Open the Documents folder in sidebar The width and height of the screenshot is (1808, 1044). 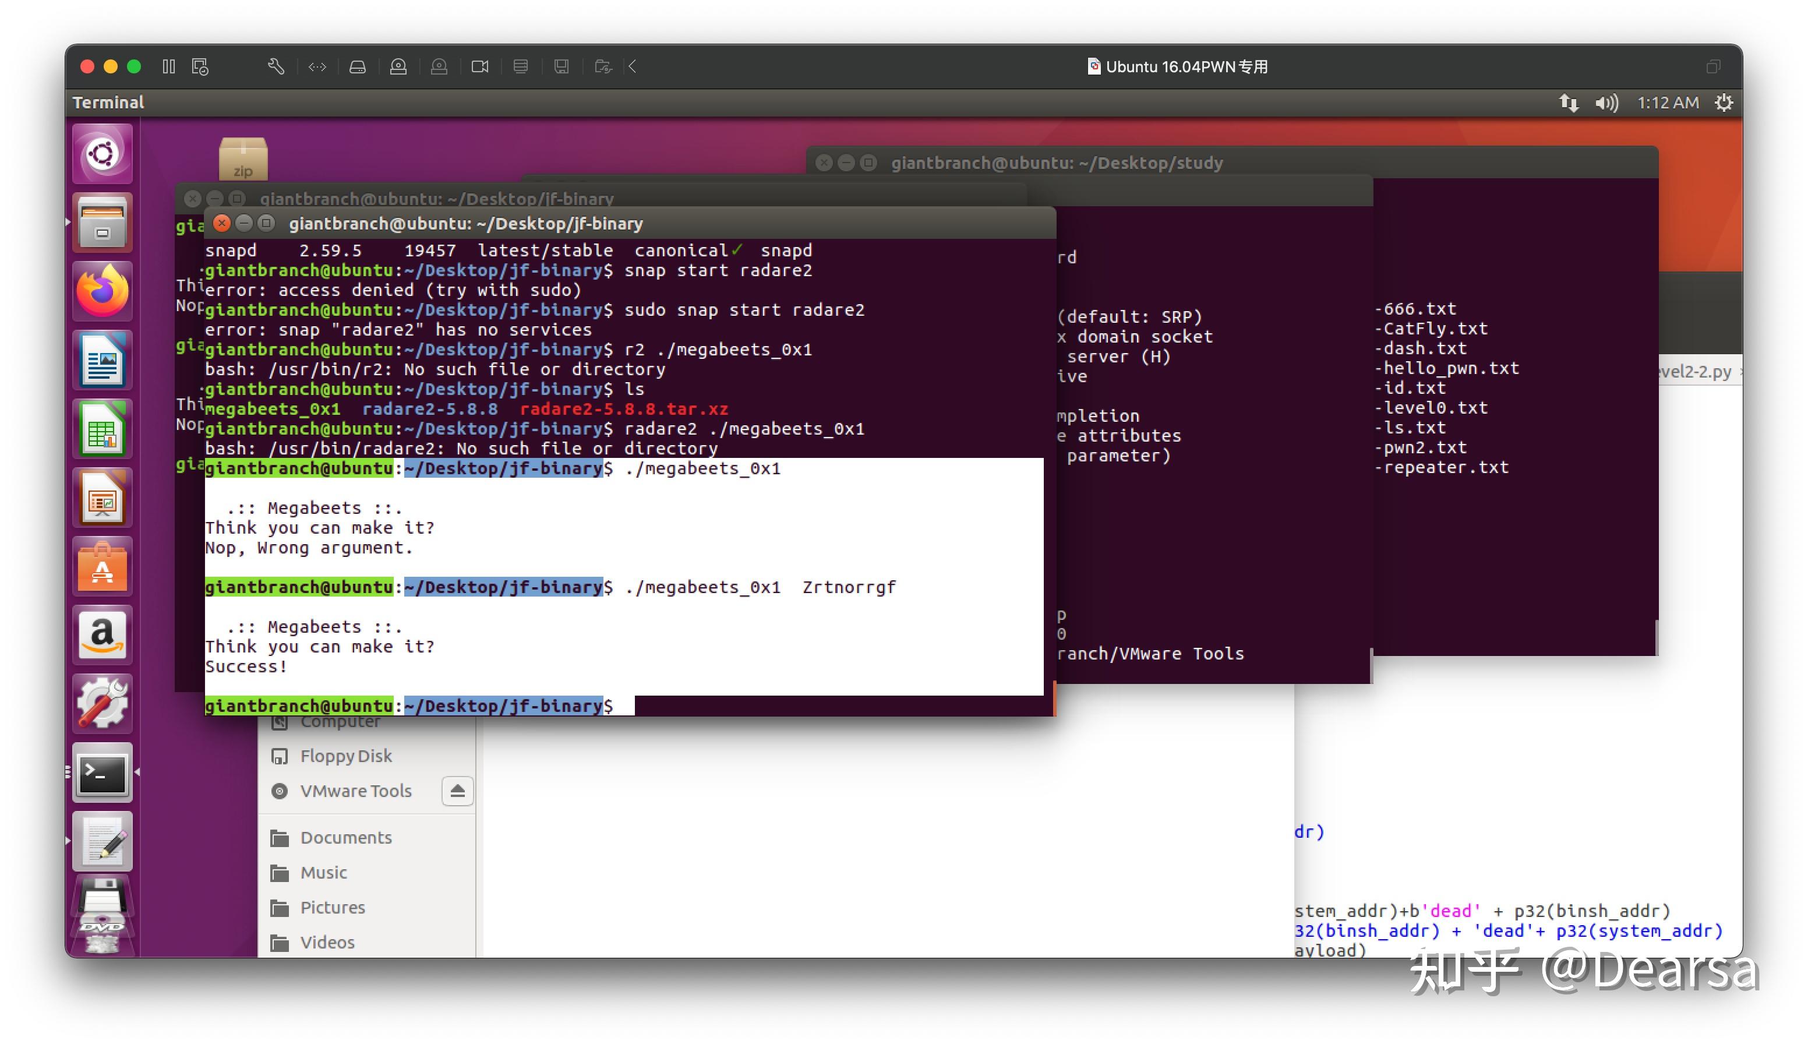(x=345, y=838)
